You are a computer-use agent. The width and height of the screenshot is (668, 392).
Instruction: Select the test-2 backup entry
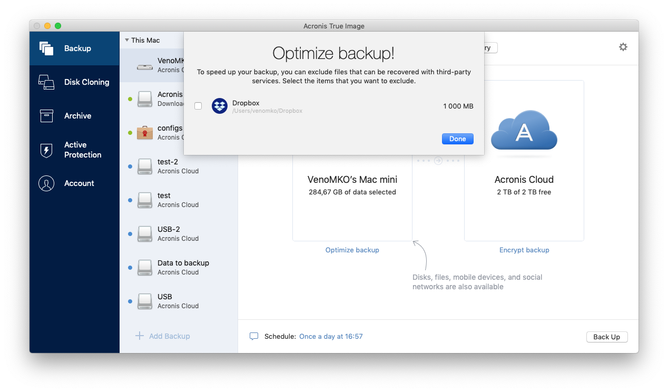(x=178, y=166)
